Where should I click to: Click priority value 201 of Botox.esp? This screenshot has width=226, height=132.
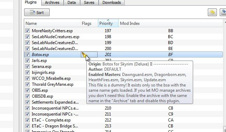pos(108,55)
